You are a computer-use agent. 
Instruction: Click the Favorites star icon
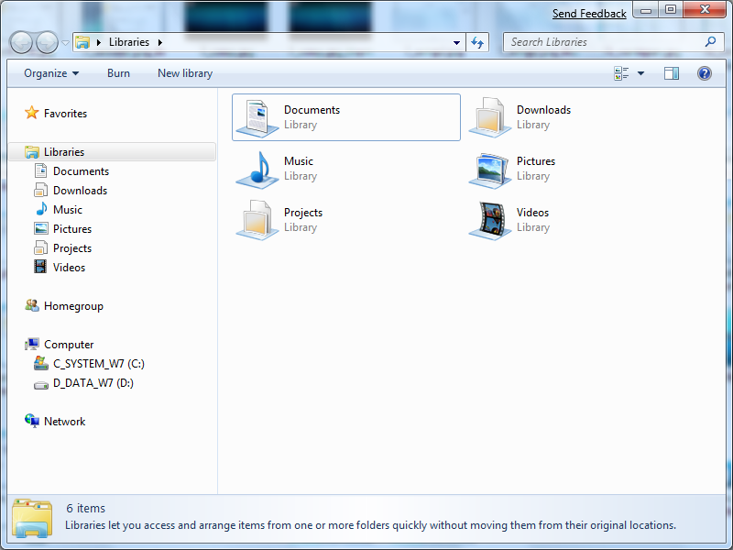(31, 113)
